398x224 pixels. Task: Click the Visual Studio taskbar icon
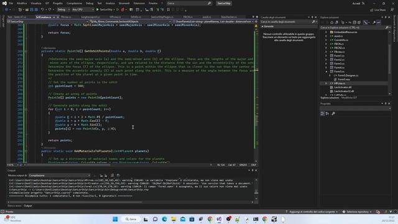tap(219, 219)
